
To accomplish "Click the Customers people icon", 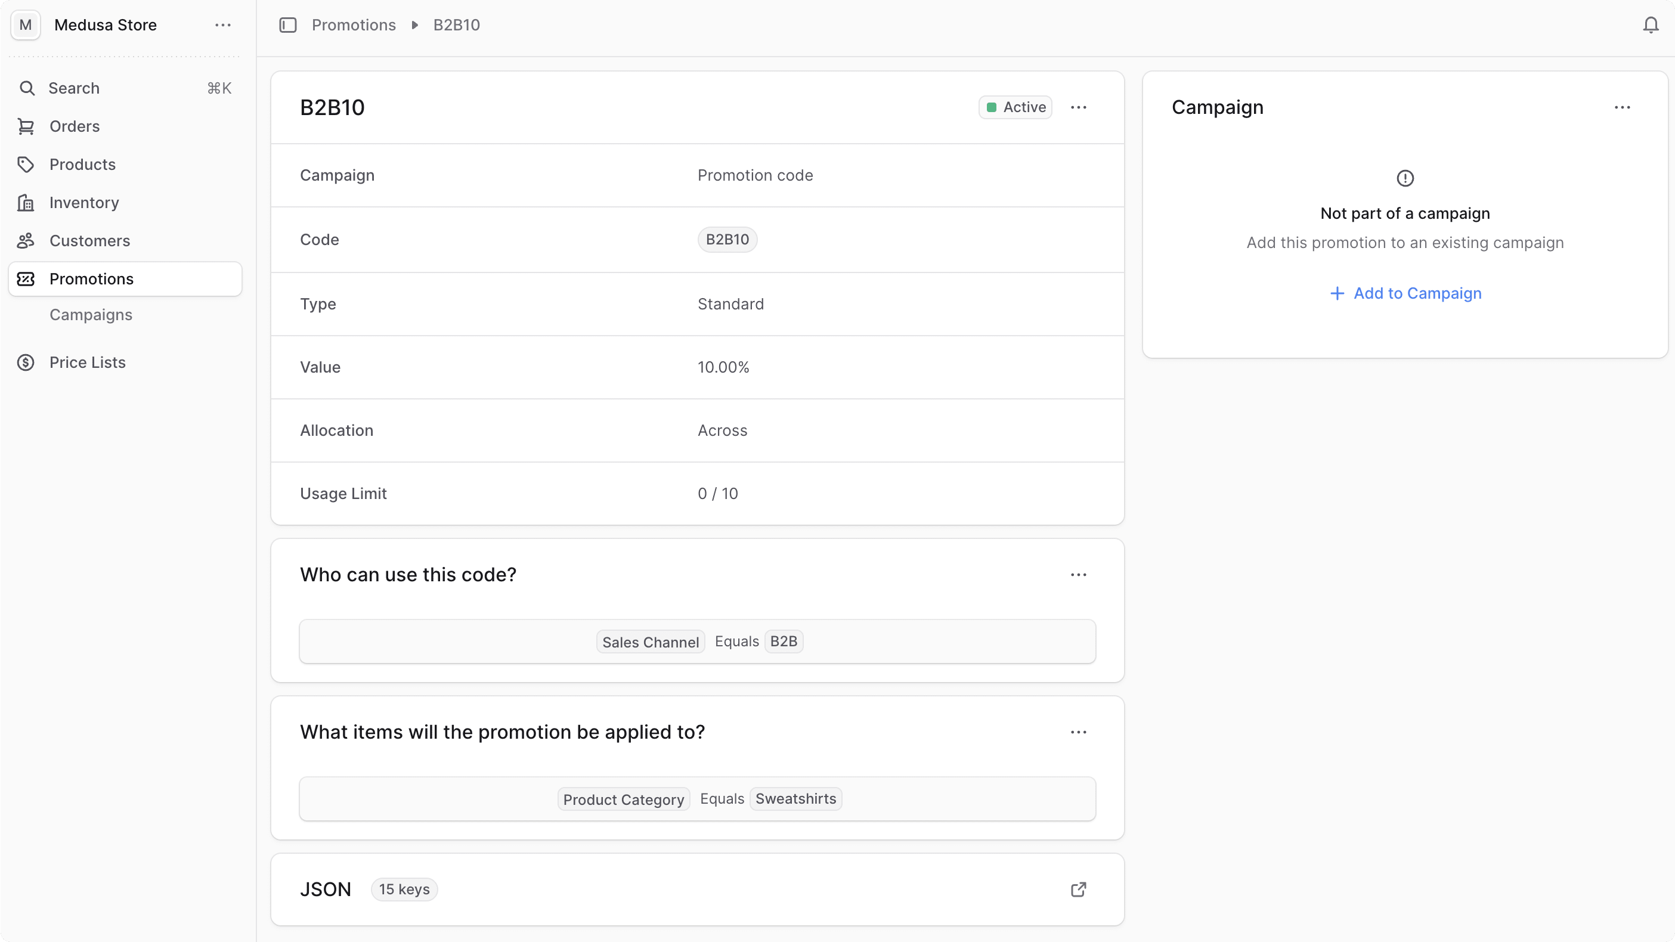I will point(26,240).
